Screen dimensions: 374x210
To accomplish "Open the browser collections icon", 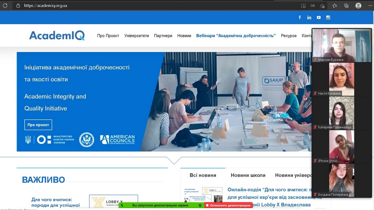I will pos(346,5).
